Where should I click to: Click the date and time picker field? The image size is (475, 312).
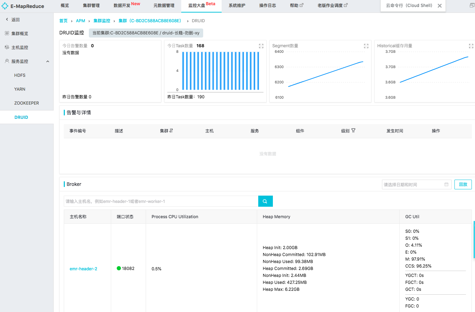[x=417, y=184]
